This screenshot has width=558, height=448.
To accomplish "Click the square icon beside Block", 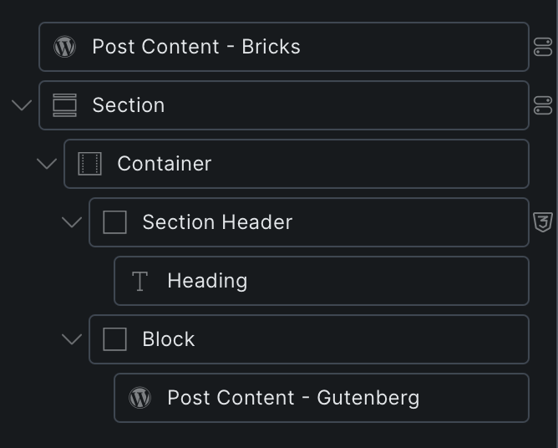I will pos(114,339).
